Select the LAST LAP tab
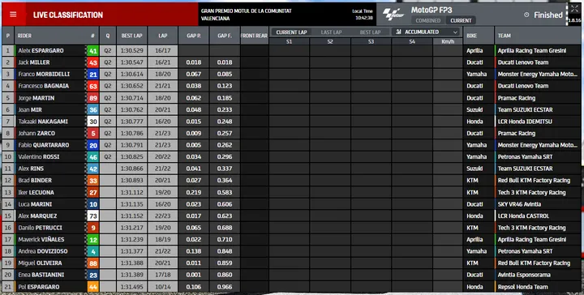Image resolution: width=584 pixels, height=295 pixels. pos(331,32)
